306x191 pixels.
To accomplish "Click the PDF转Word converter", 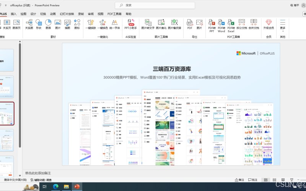I will click(x=221, y=26).
